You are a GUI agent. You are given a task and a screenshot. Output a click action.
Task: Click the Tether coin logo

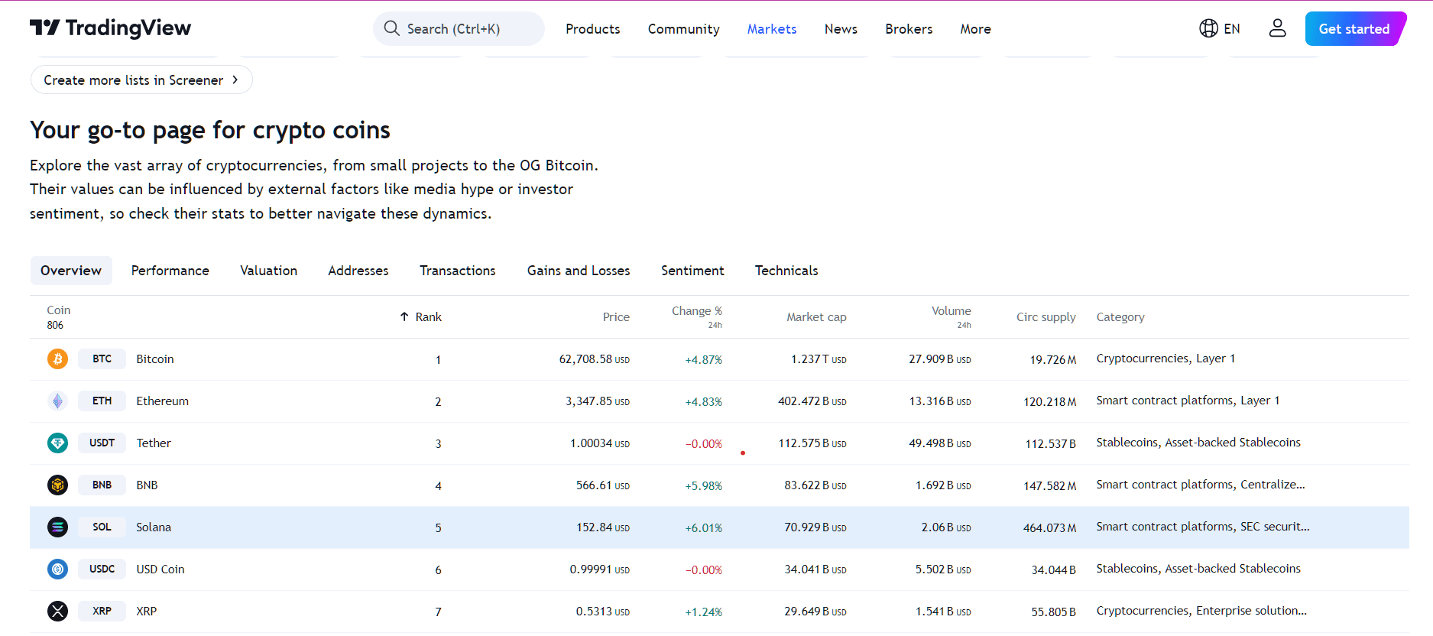(57, 443)
